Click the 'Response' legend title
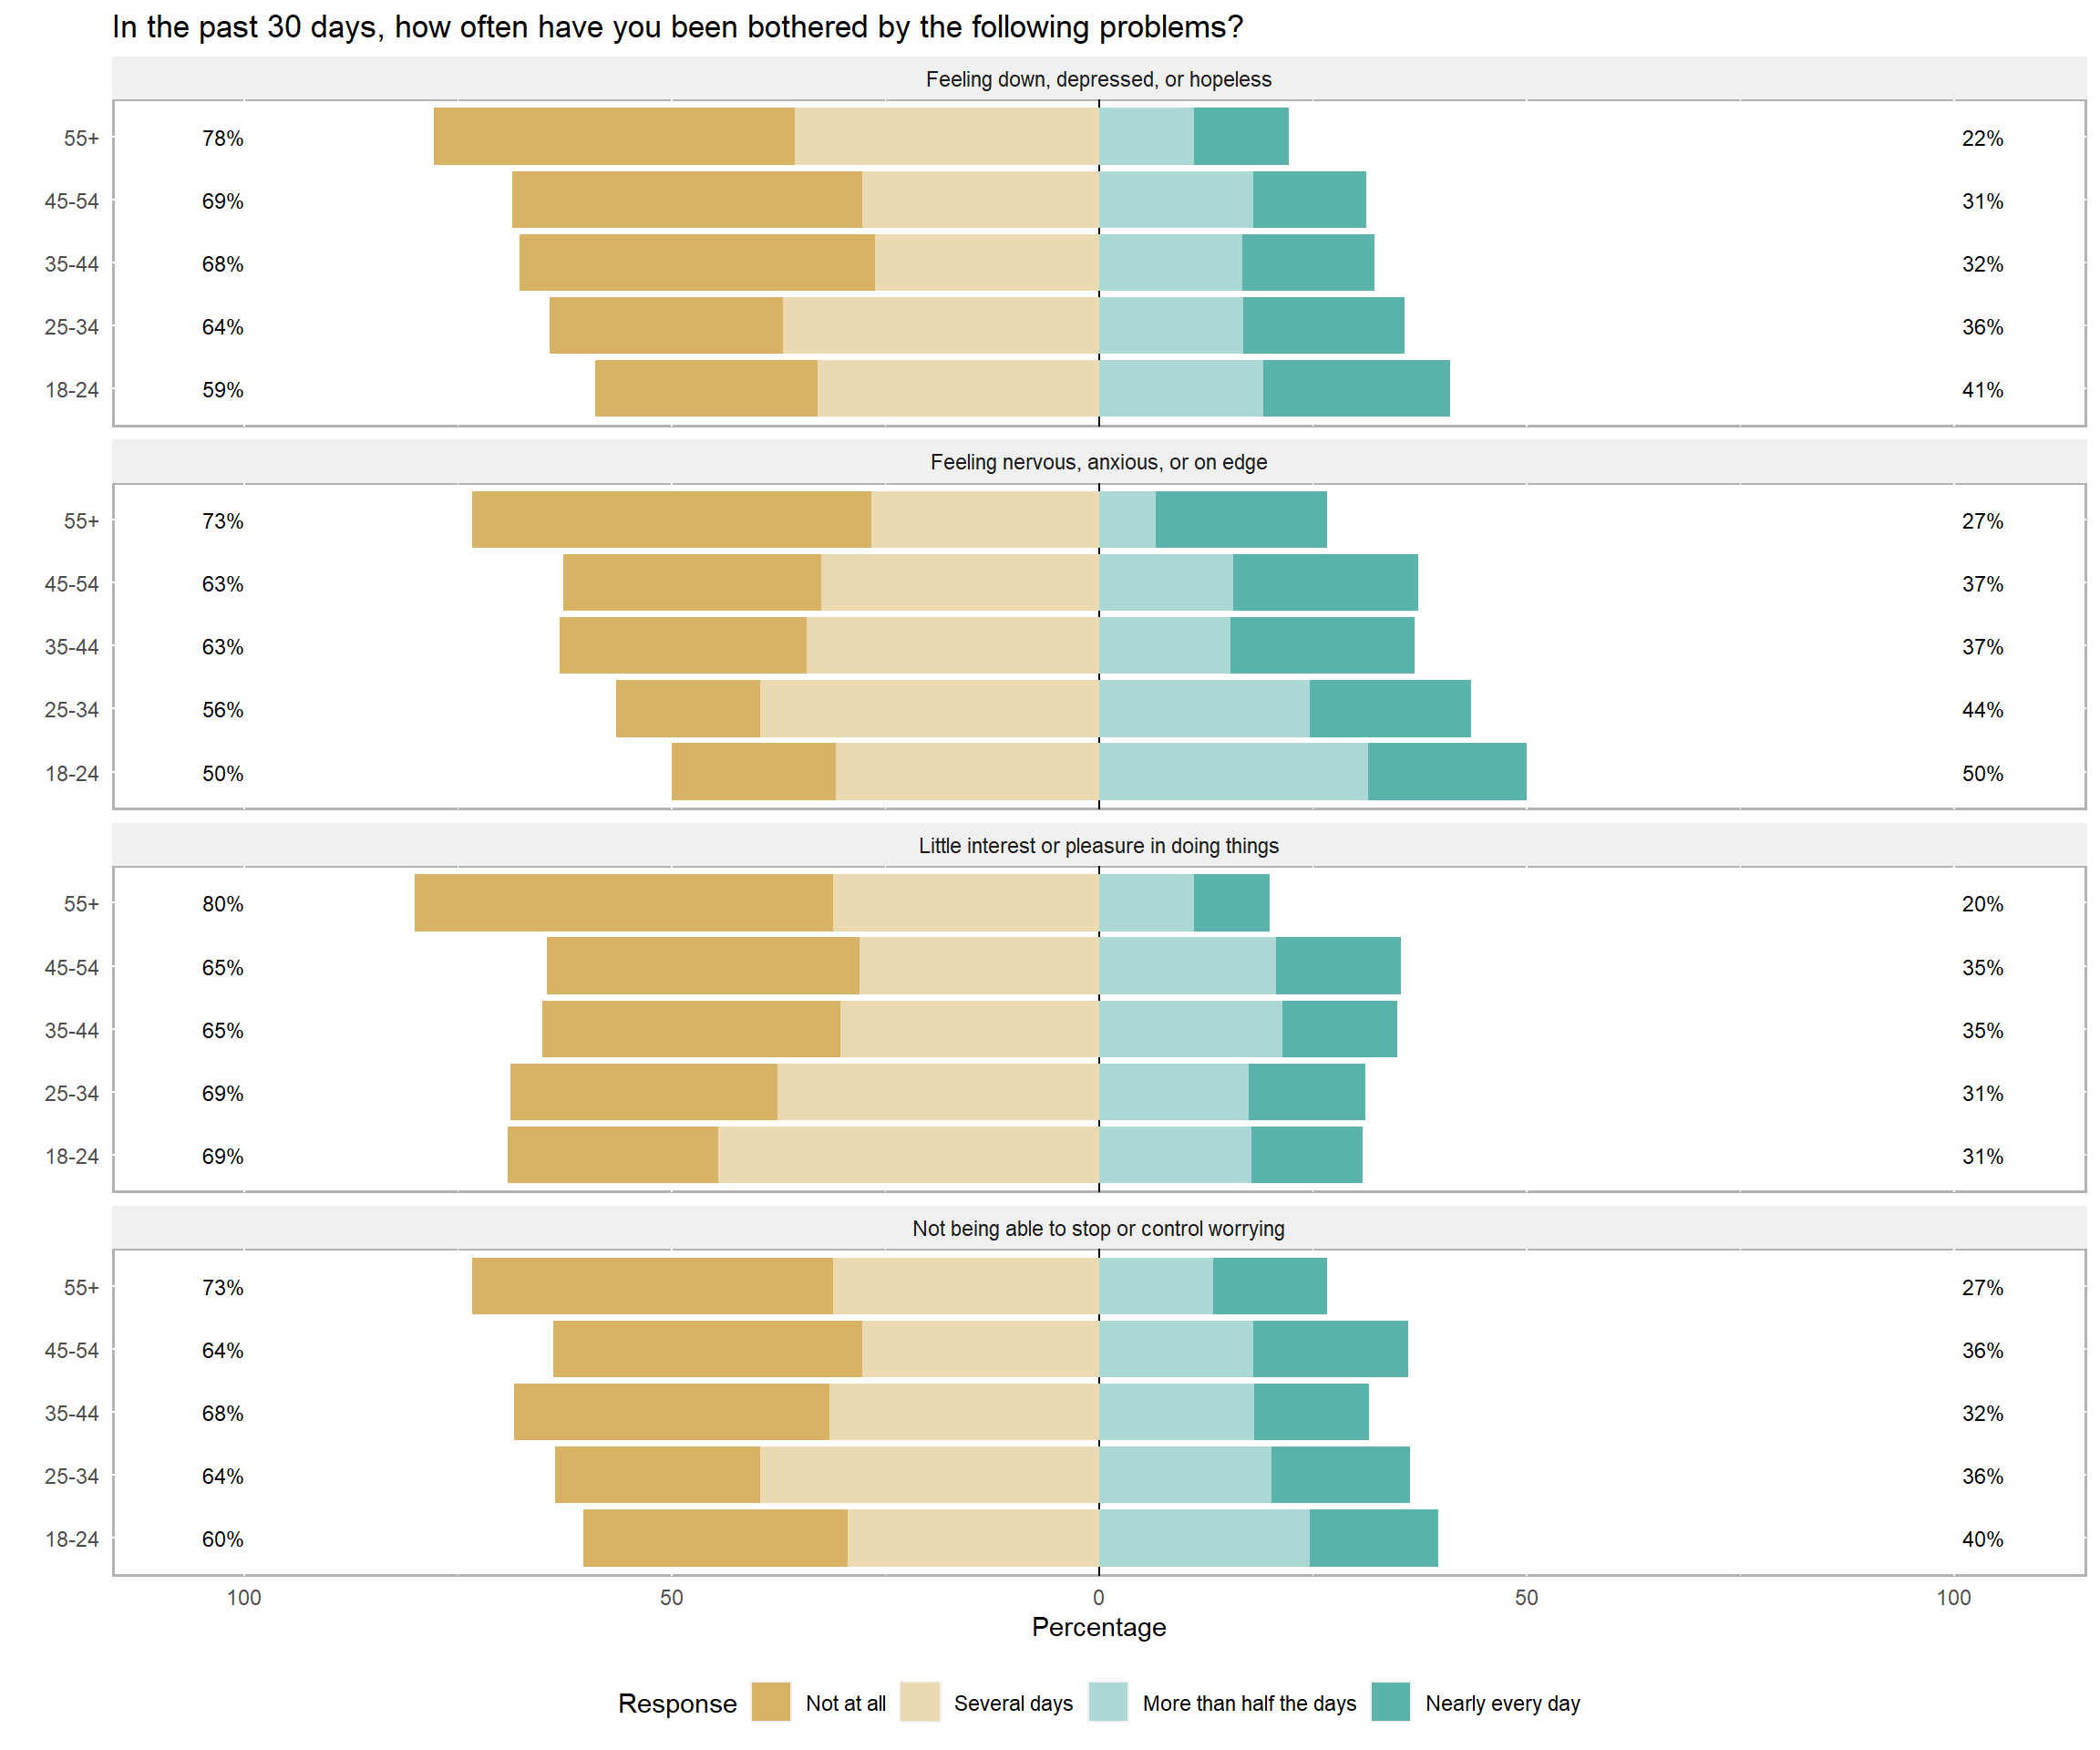 click(677, 1703)
